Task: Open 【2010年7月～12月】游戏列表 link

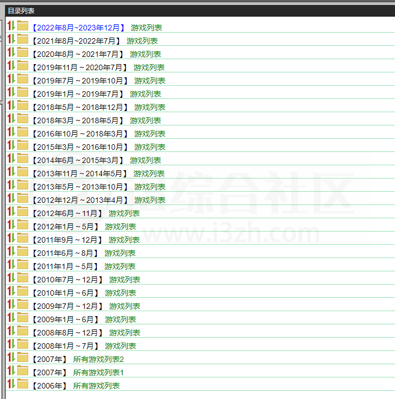Action: point(87,280)
